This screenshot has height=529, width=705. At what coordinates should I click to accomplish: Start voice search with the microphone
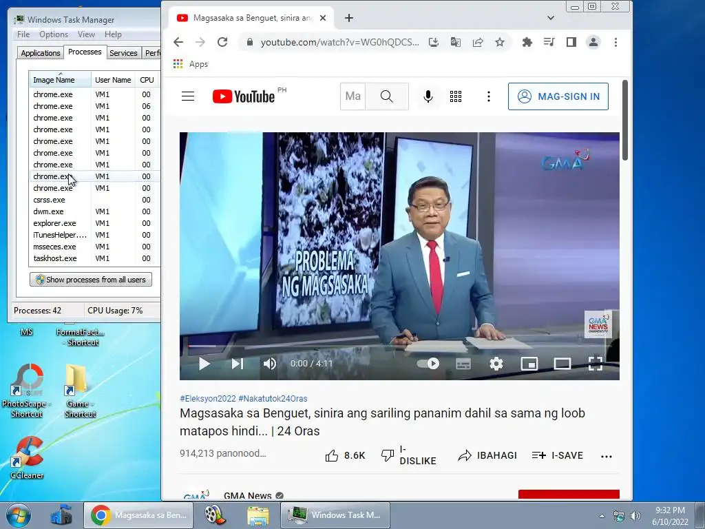click(x=428, y=96)
